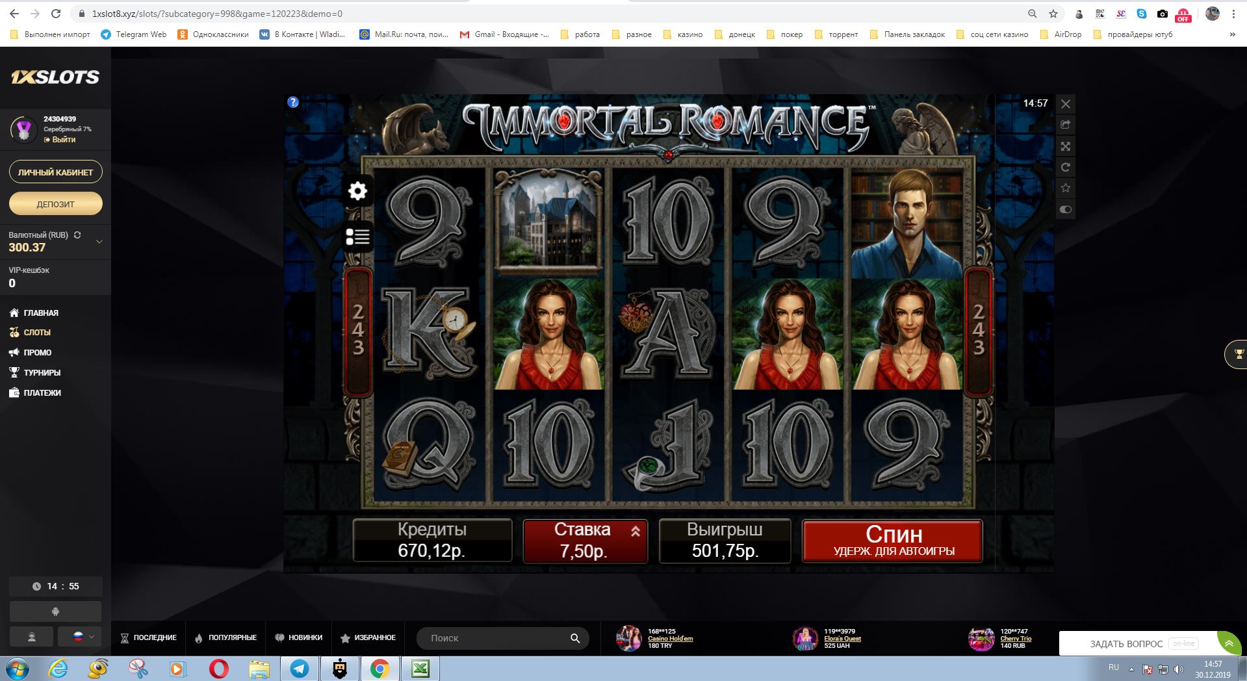Expand the работа bookmark folder

pos(580,34)
